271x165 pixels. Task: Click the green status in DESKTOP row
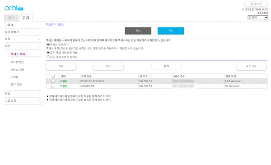tap(64, 81)
